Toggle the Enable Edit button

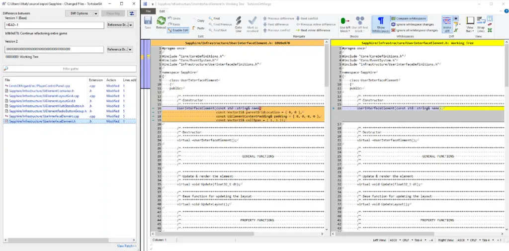pyautogui.click(x=178, y=30)
